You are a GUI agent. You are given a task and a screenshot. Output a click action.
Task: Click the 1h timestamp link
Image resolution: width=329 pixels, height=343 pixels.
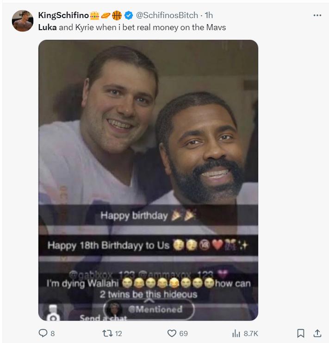[x=209, y=16]
